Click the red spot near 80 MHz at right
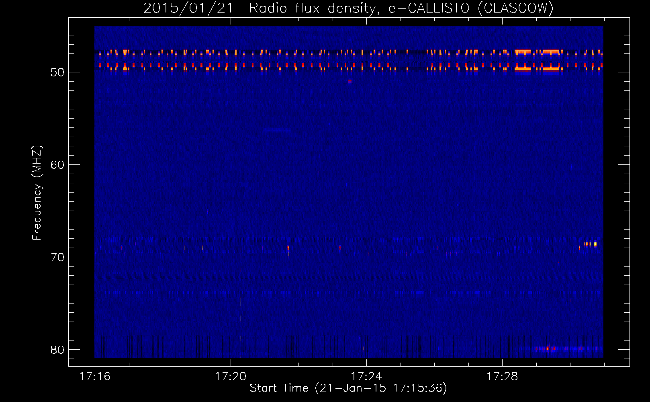This screenshot has height=402, width=650. click(x=548, y=348)
